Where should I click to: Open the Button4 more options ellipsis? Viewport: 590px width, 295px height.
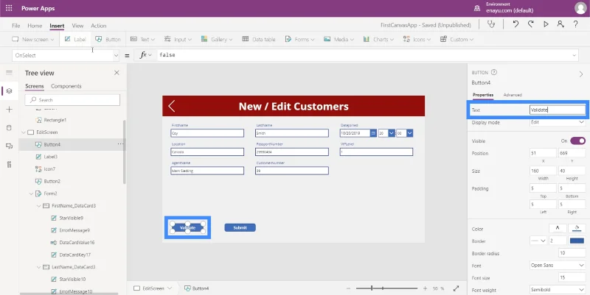click(x=120, y=144)
